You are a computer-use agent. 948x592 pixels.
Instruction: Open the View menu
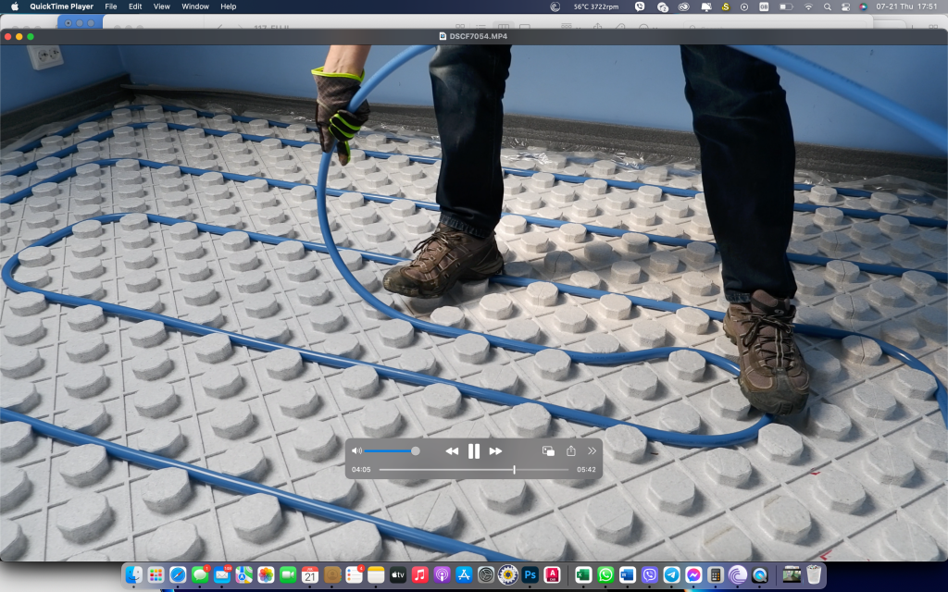(x=161, y=6)
